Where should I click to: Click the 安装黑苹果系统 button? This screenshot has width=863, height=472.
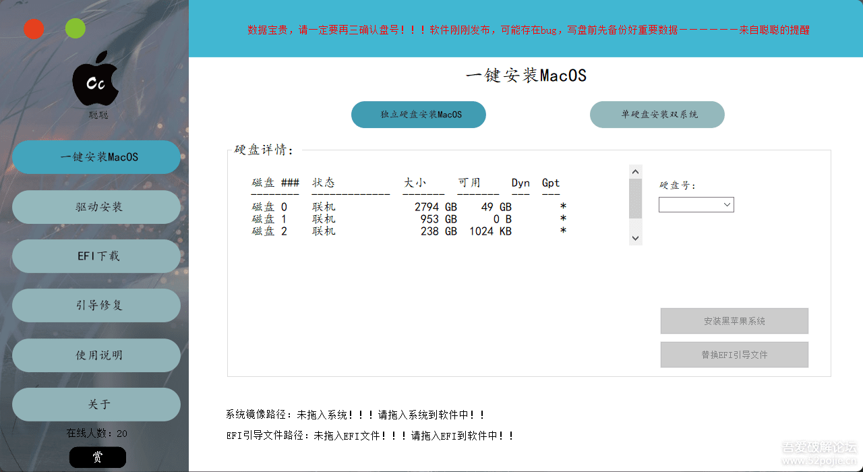pos(734,321)
